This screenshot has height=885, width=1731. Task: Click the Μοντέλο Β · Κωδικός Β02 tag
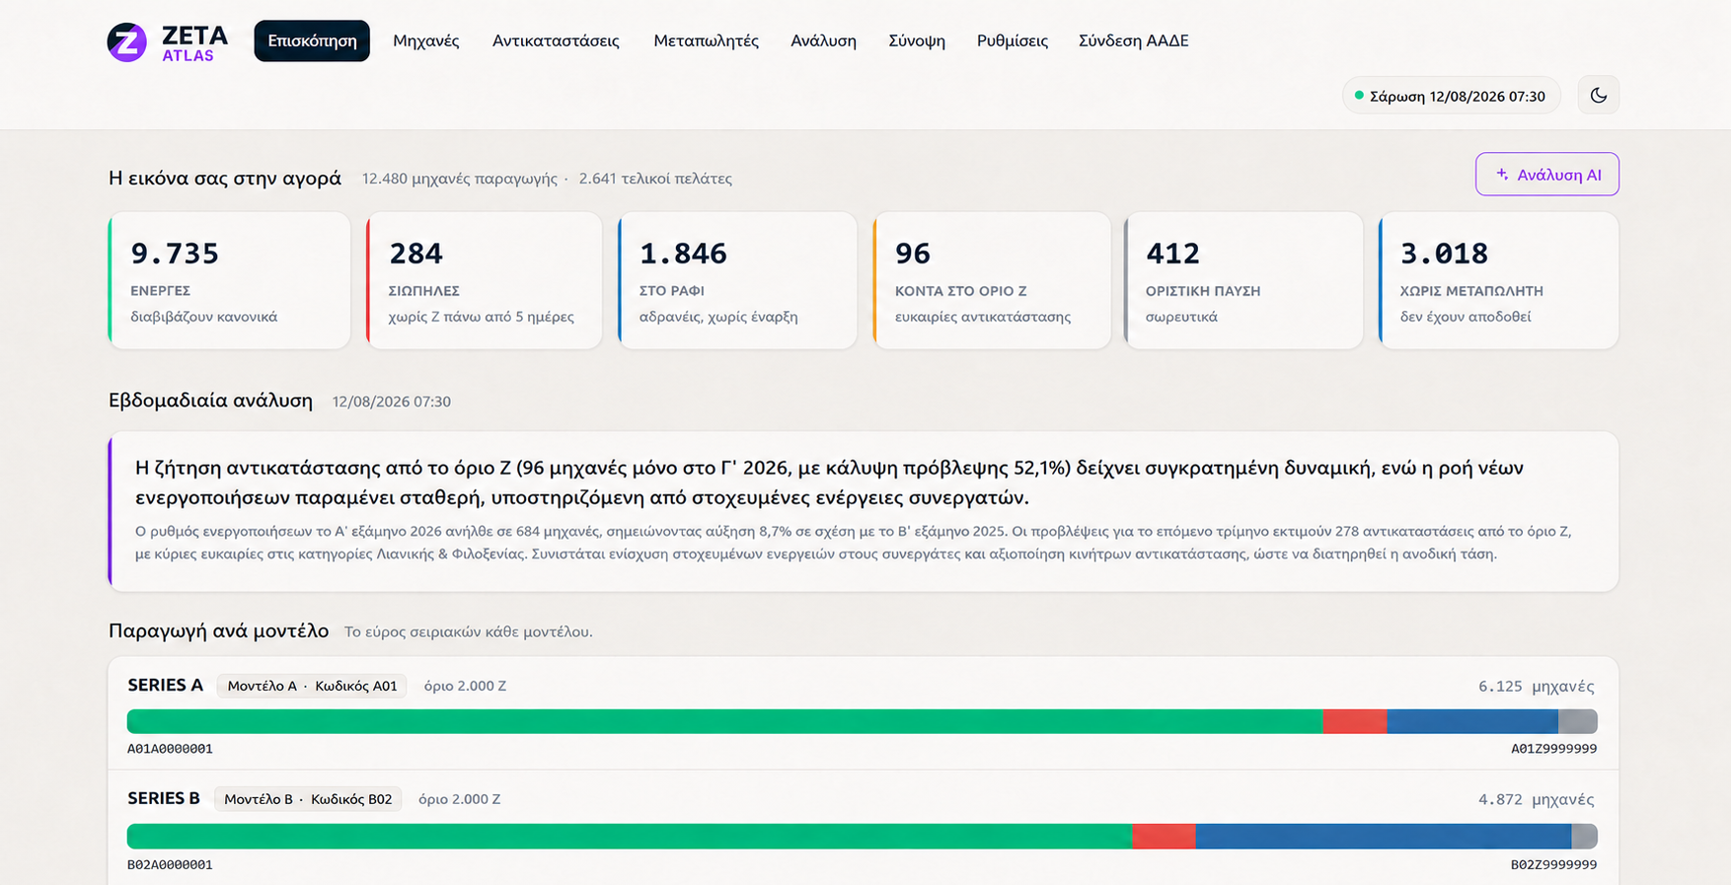[x=308, y=799]
